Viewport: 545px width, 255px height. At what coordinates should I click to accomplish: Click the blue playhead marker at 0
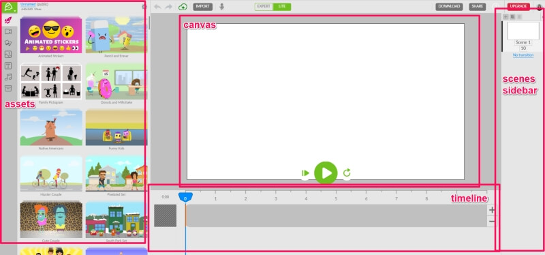coord(185,198)
